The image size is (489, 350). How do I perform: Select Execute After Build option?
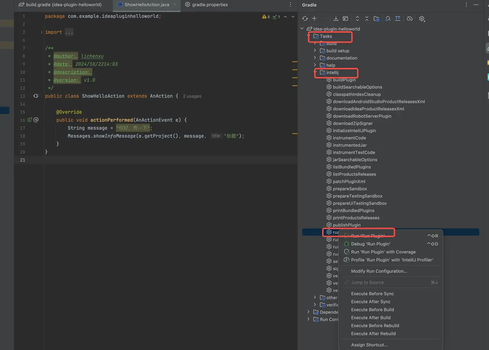pos(390,318)
